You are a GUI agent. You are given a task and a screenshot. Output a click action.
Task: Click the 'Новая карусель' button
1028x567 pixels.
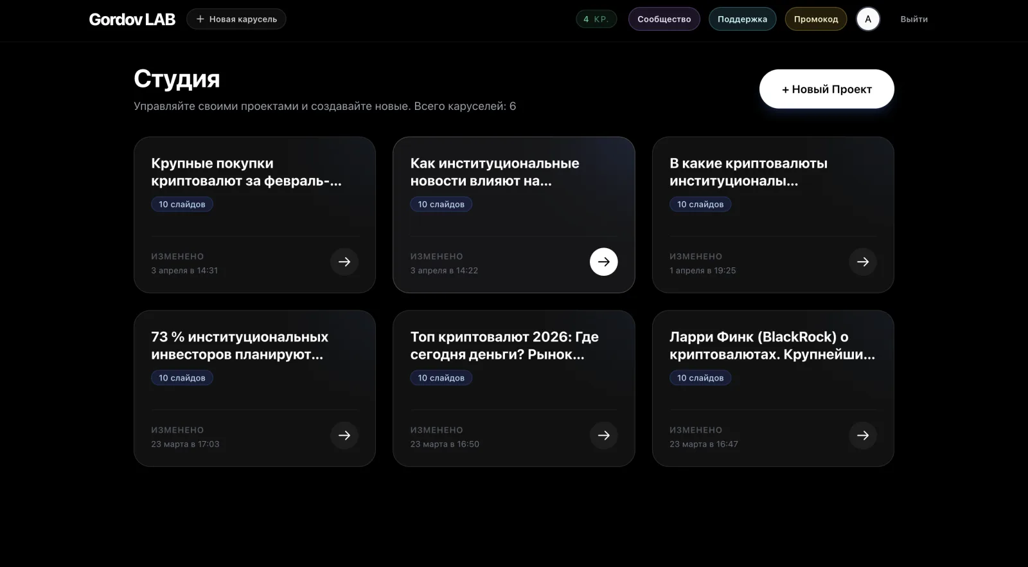(236, 19)
